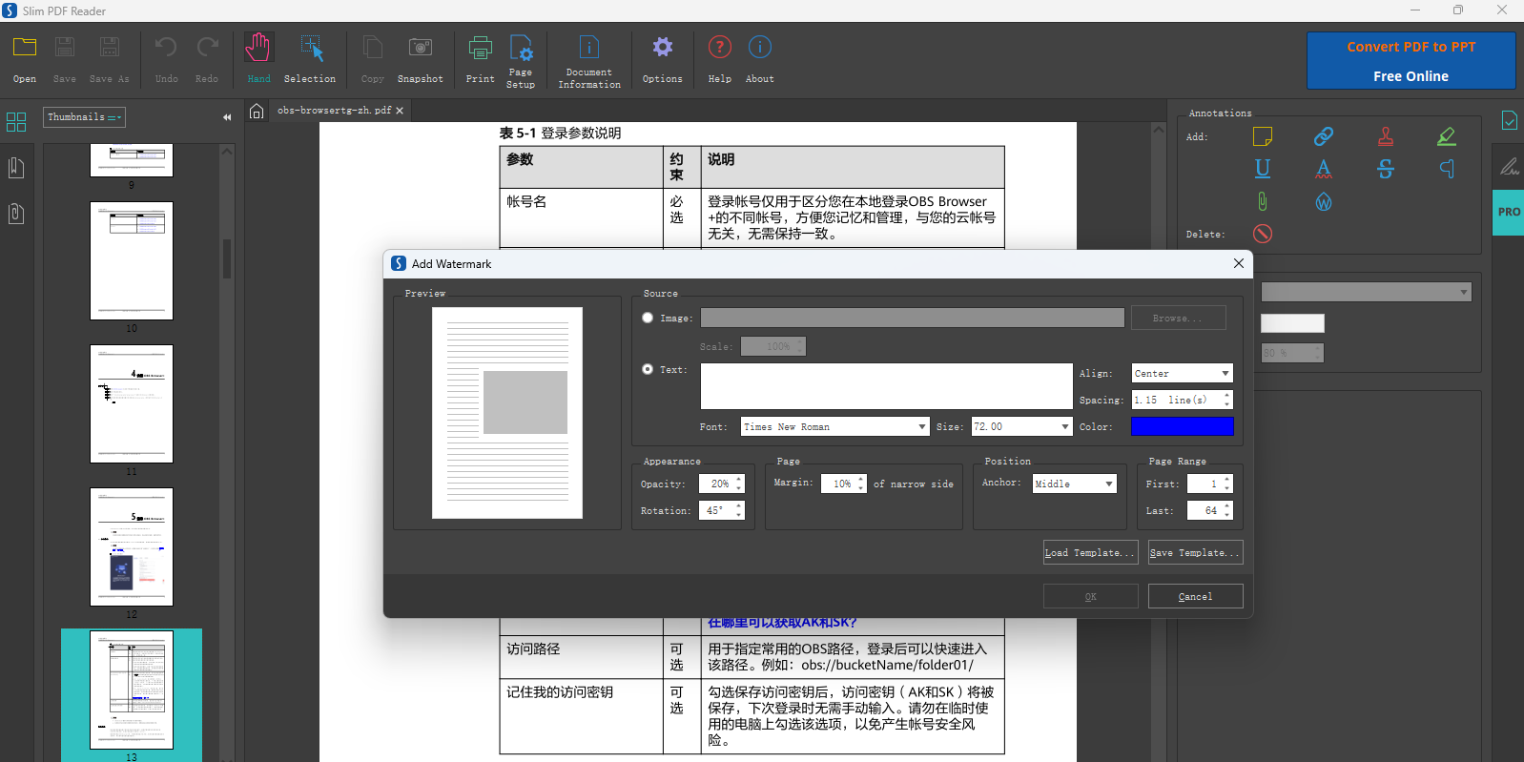Click the Load Template button

coord(1090,553)
